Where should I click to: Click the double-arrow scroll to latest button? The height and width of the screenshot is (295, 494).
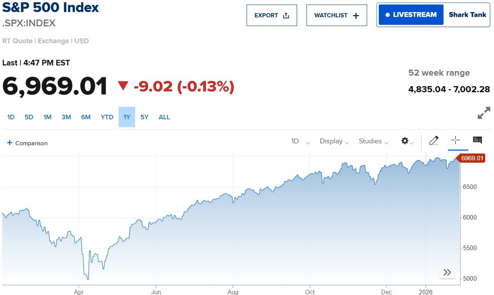click(x=447, y=272)
